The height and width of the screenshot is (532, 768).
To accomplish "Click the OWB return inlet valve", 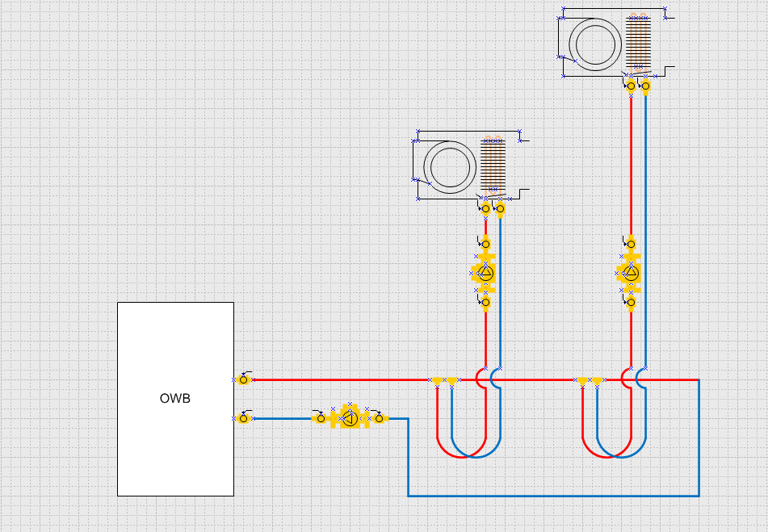I will (243, 418).
